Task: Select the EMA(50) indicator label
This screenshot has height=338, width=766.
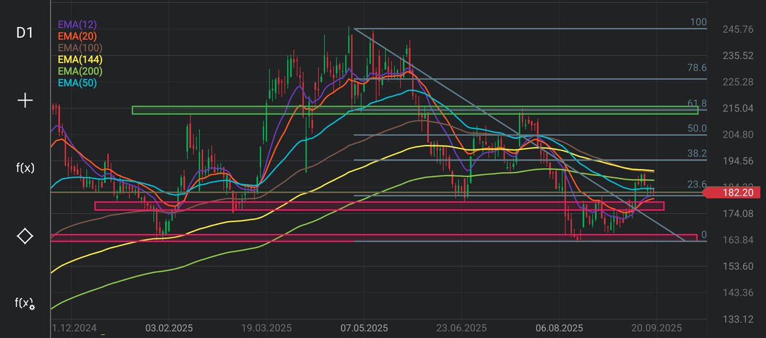Action: 77,82
